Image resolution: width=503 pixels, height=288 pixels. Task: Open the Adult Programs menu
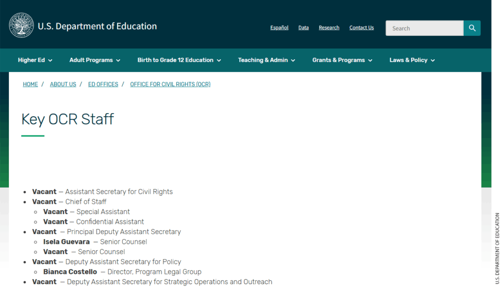95,60
